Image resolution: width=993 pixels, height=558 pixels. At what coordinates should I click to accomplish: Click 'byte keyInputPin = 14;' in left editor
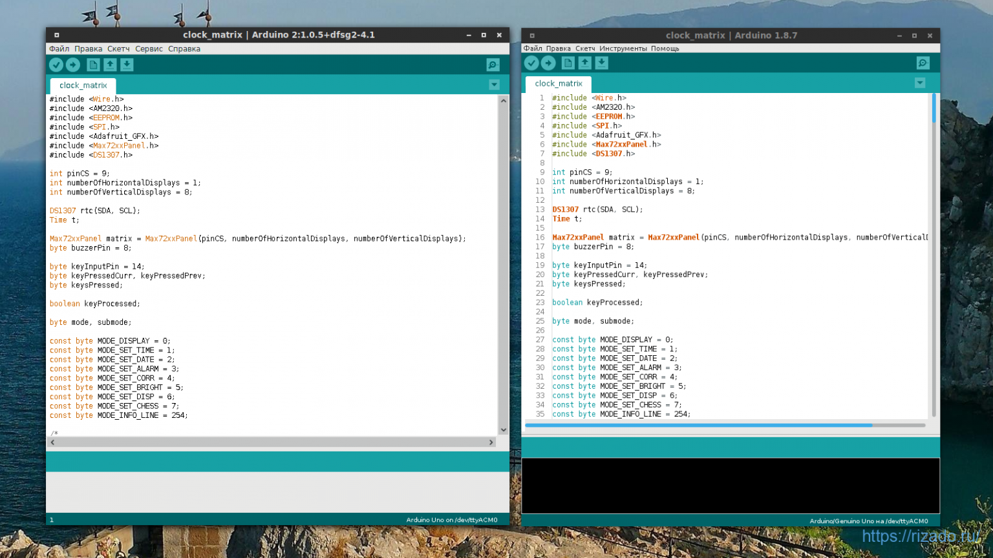(x=97, y=267)
